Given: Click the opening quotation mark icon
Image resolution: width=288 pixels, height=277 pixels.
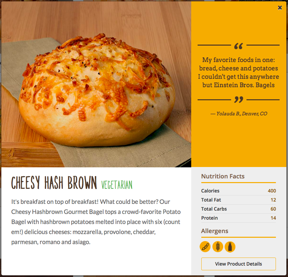Looking at the screenshot, I should tap(239, 46).
